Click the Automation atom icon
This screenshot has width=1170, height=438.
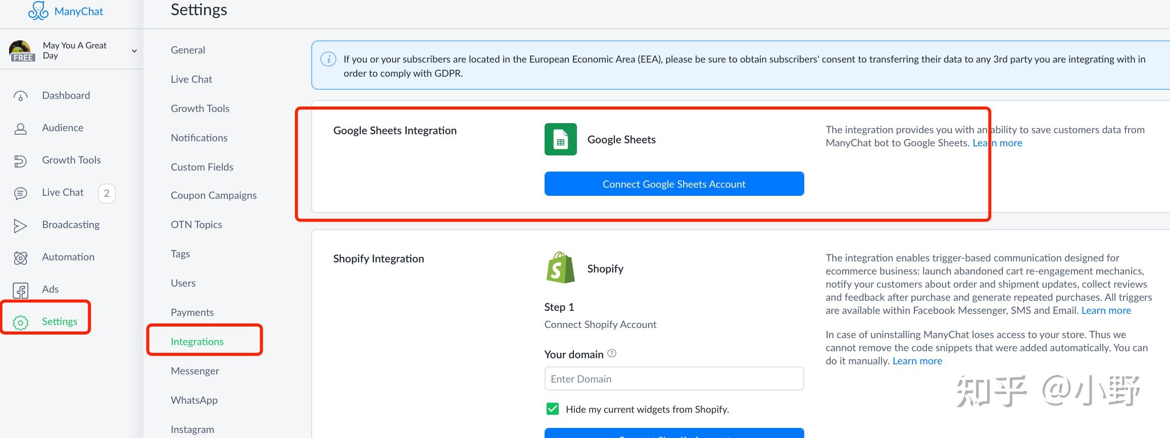coord(20,258)
